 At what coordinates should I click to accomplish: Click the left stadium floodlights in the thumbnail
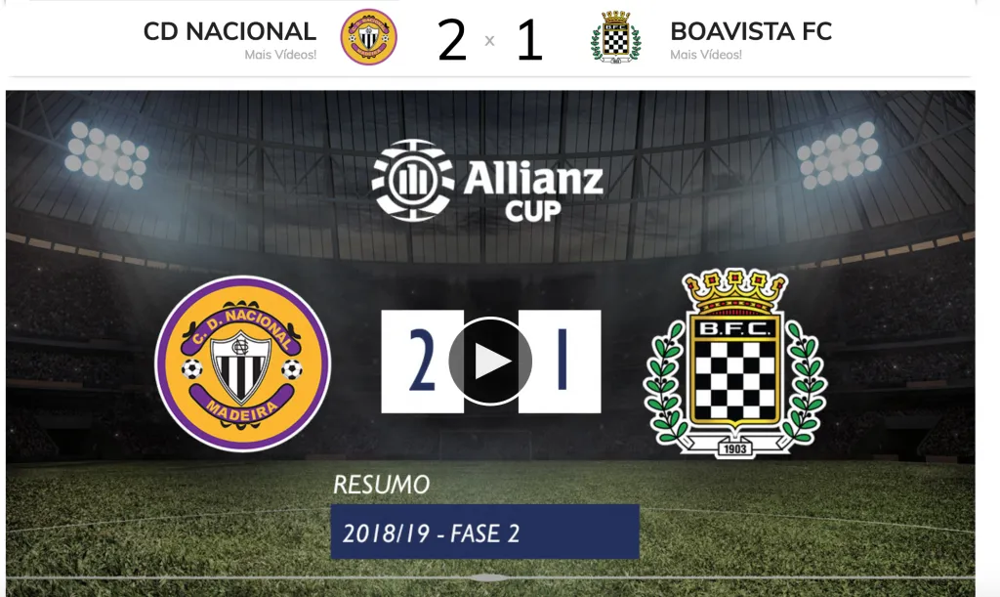pyautogui.click(x=107, y=155)
